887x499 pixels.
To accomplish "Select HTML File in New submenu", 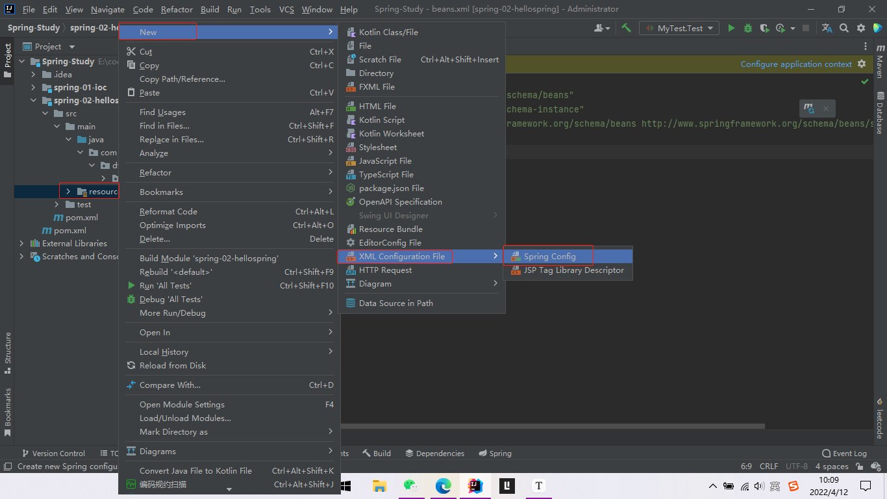I will click(421, 107).
